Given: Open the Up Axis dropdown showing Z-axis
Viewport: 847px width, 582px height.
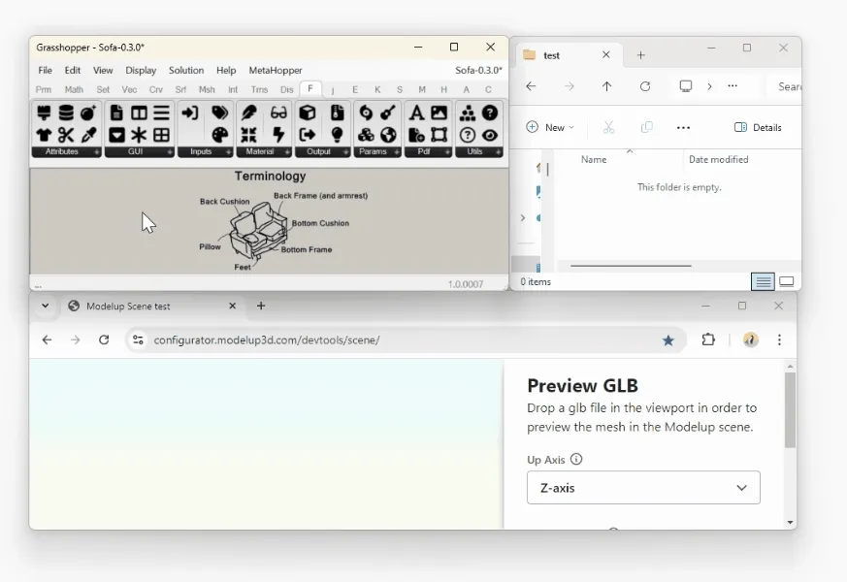Looking at the screenshot, I should [x=643, y=488].
